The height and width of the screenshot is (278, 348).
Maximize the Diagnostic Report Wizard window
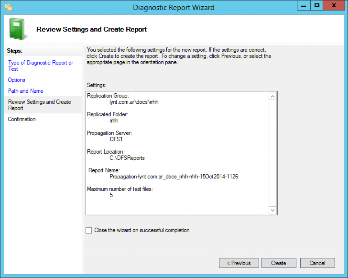tap(317, 6)
